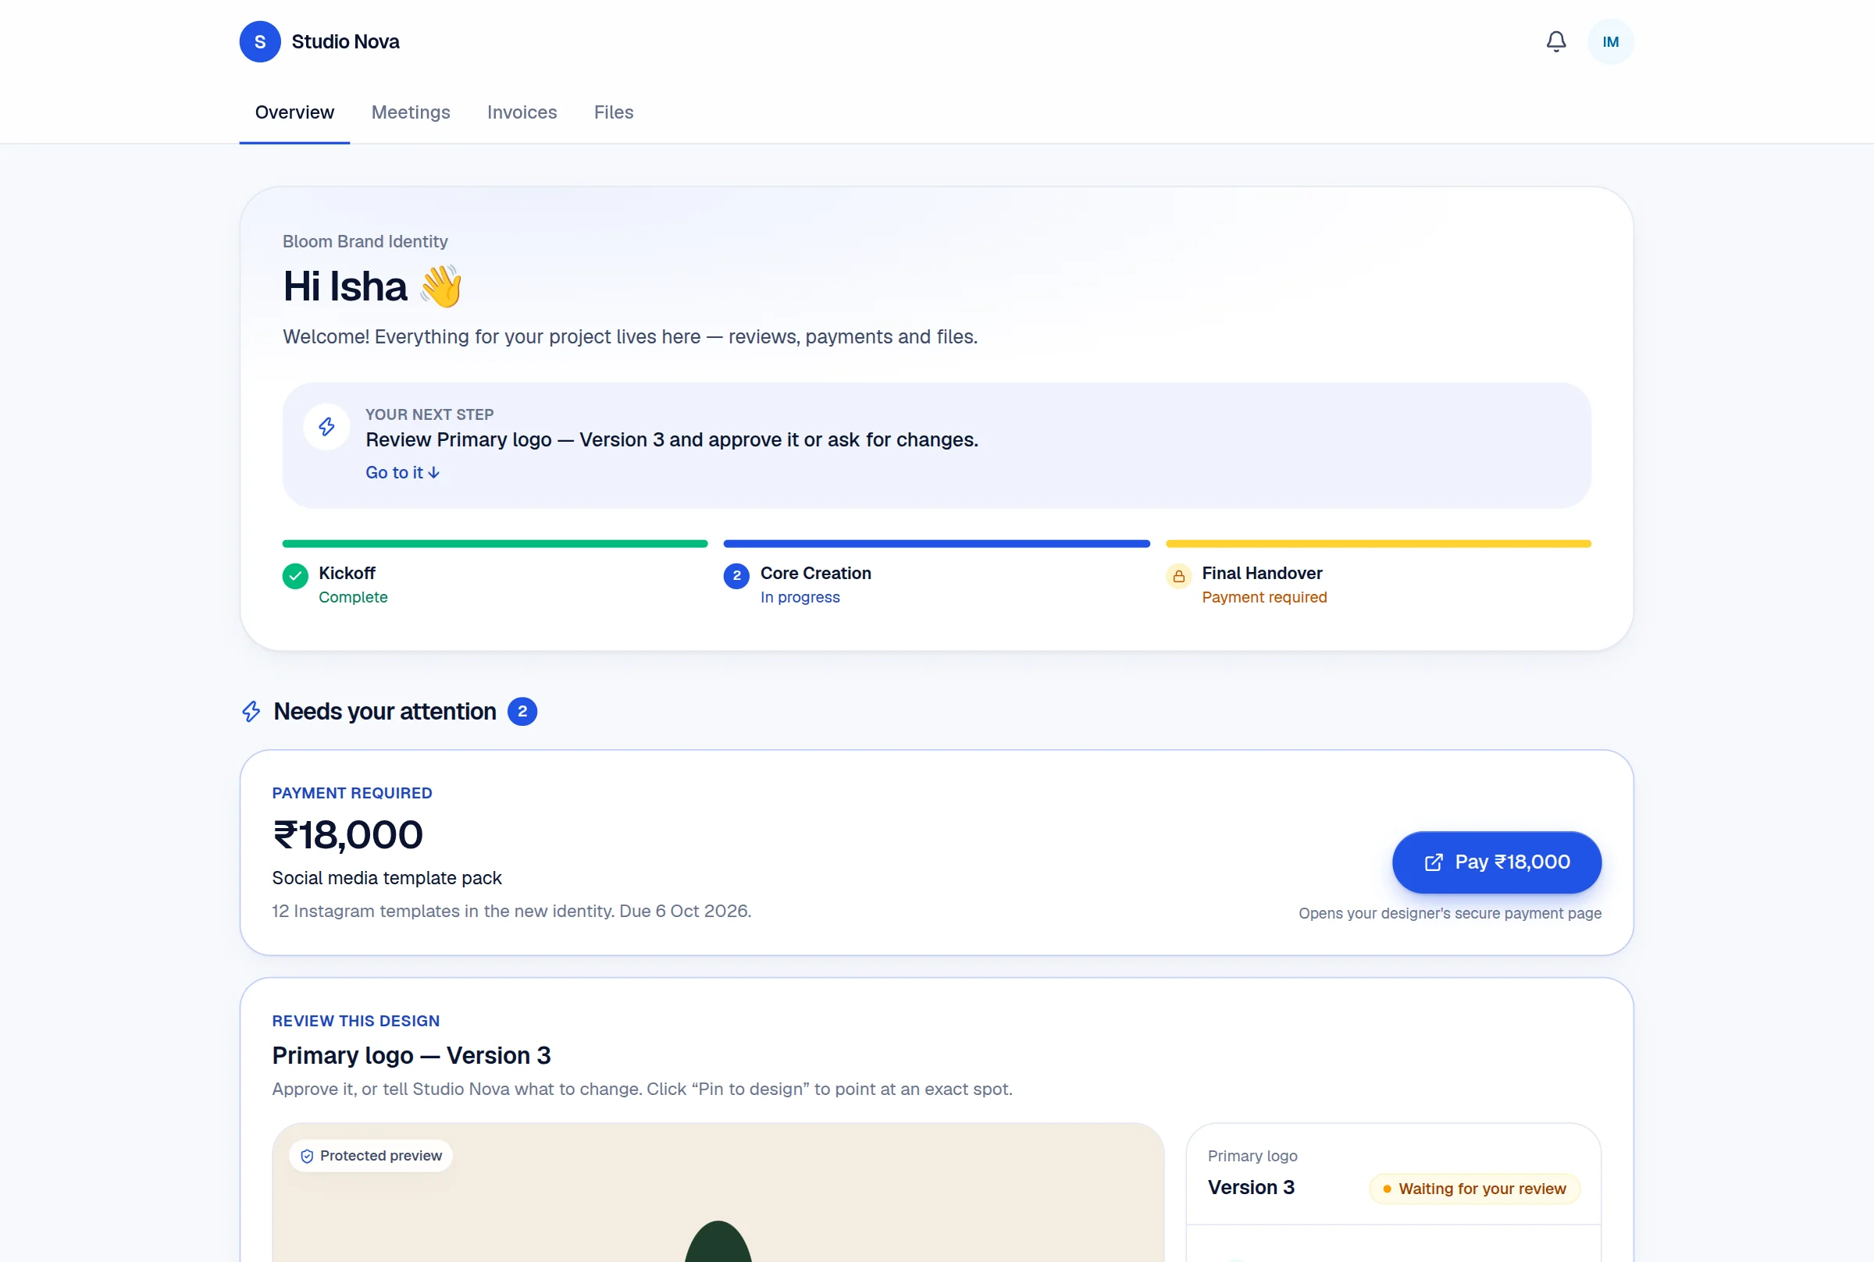Click the Waiting for your review status pill
This screenshot has width=1874, height=1262.
point(1475,1189)
